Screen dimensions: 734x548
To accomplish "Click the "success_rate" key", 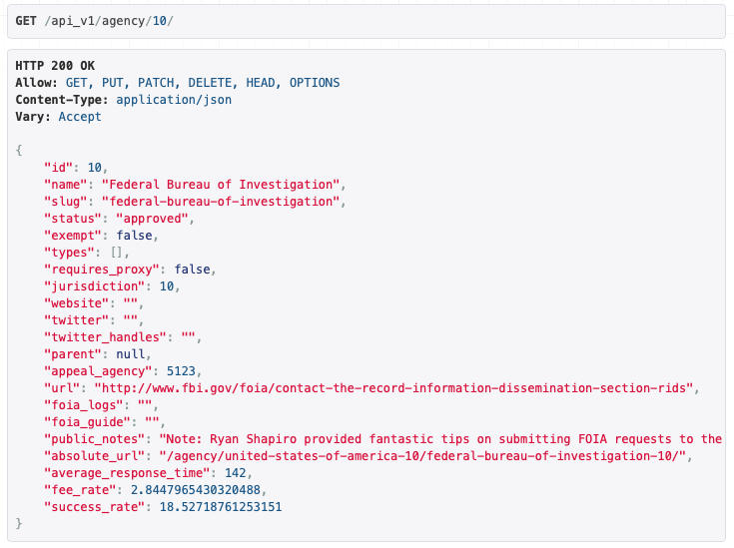I will coord(95,507).
